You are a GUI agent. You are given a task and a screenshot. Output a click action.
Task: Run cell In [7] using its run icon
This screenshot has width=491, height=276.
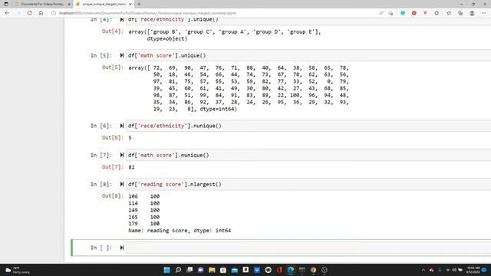(x=122, y=155)
